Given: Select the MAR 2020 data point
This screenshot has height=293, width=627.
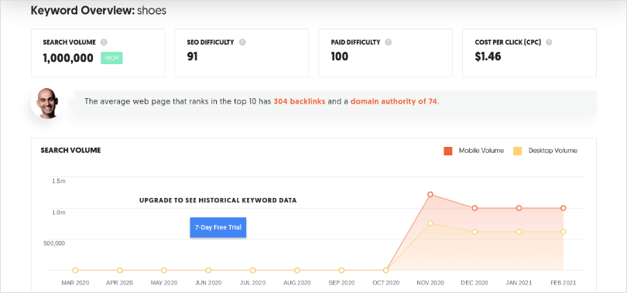Looking at the screenshot, I should [75, 271].
